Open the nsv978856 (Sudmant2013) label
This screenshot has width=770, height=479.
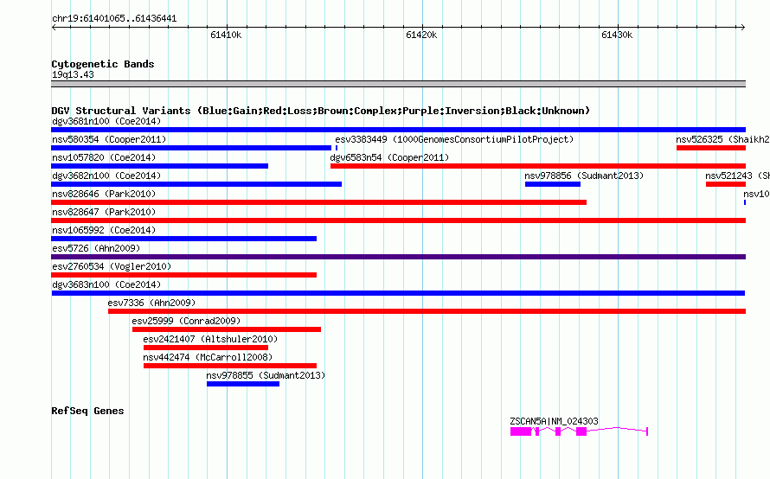pyautogui.click(x=584, y=176)
